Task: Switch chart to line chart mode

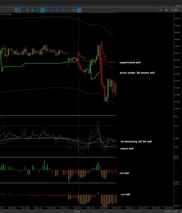Action: [47, 10]
